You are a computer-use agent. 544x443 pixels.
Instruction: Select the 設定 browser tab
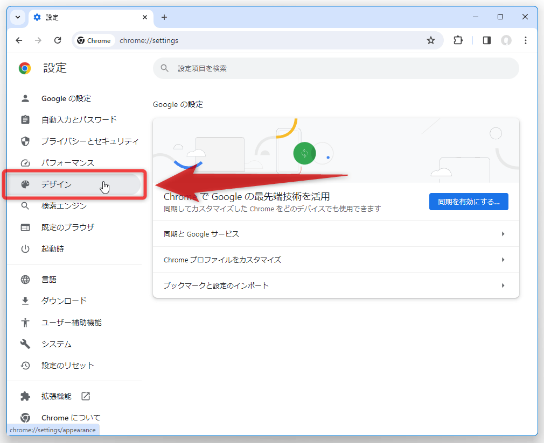tap(91, 18)
